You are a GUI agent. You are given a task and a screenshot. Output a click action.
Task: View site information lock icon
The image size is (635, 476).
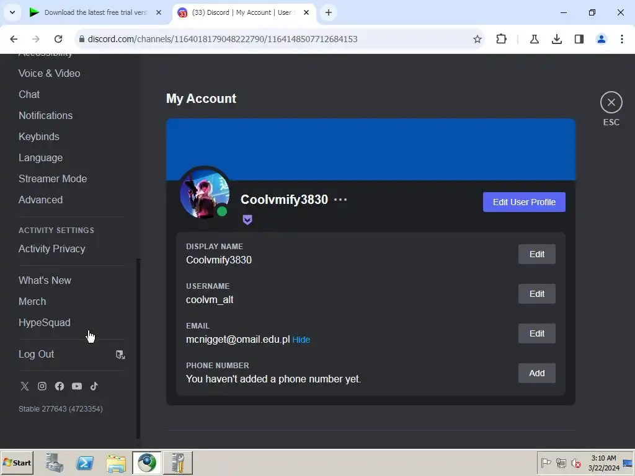(x=82, y=39)
